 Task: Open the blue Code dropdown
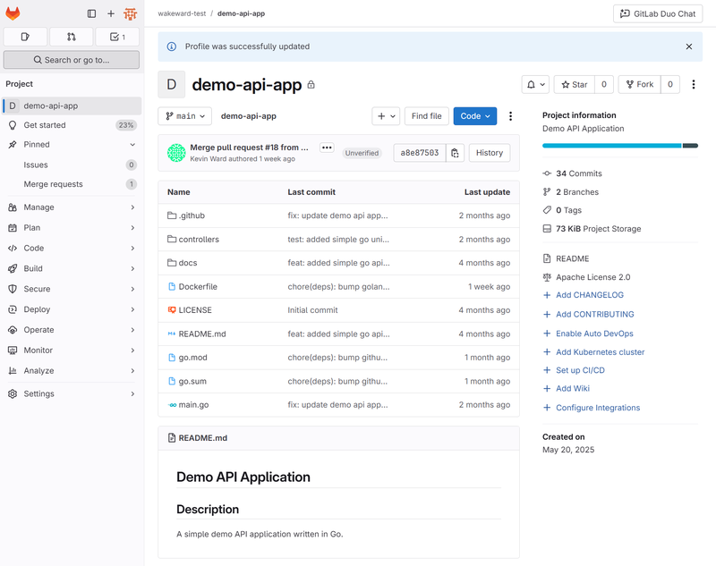coord(474,116)
